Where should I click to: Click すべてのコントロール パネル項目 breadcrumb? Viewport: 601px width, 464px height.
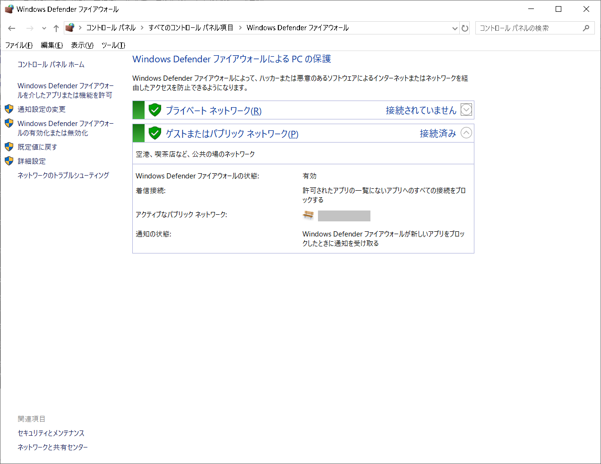coord(191,28)
